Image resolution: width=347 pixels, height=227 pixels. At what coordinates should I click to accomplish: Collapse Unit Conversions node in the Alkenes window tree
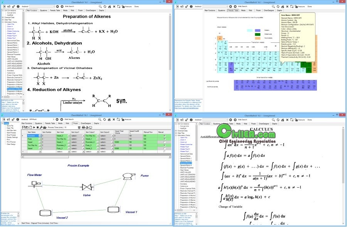click(3, 10)
